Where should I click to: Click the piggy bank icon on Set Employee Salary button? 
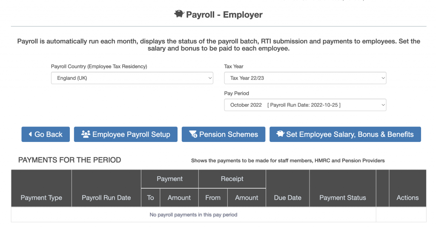pyautogui.click(x=280, y=134)
